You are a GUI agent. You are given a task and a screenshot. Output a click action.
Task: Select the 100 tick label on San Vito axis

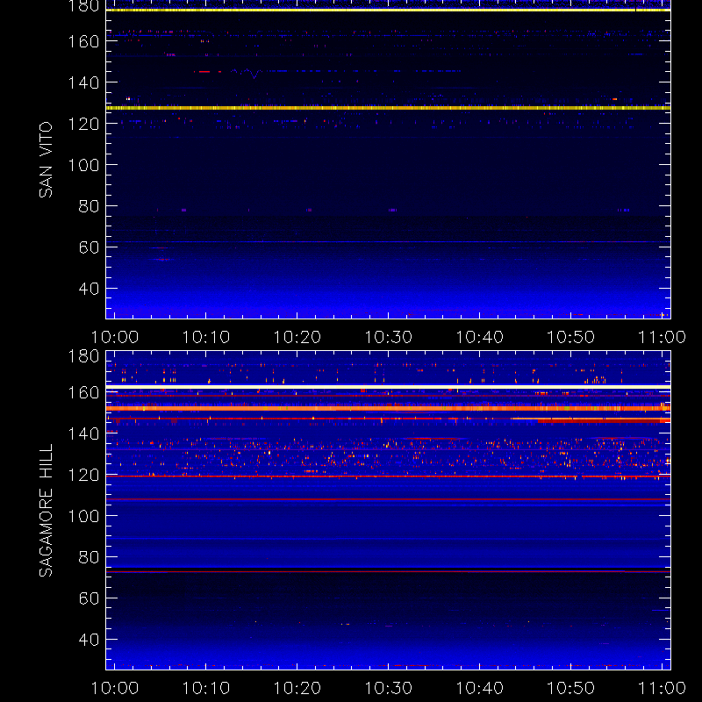83,165
